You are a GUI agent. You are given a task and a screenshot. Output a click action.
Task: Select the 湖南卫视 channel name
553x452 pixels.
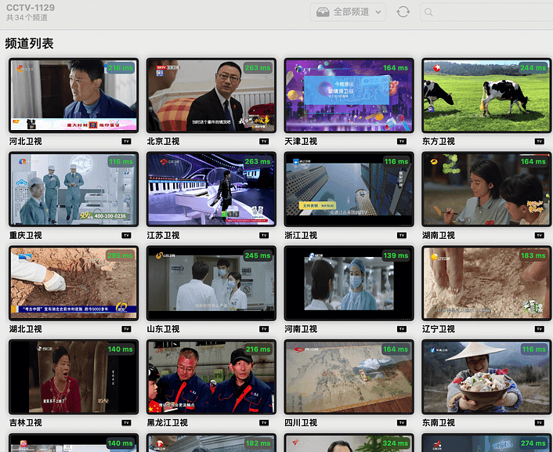click(439, 235)
